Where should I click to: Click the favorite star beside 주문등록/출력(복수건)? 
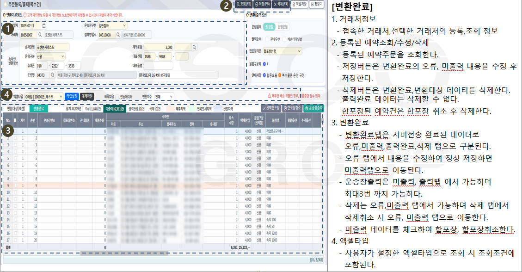pos(5,5)
